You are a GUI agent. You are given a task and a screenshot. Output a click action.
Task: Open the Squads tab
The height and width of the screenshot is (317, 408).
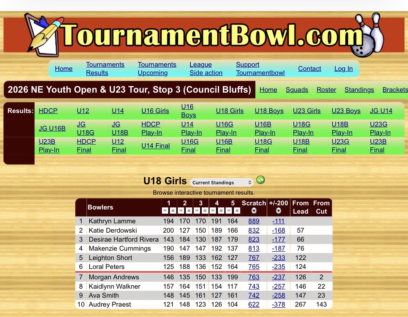tap(297, 90)
